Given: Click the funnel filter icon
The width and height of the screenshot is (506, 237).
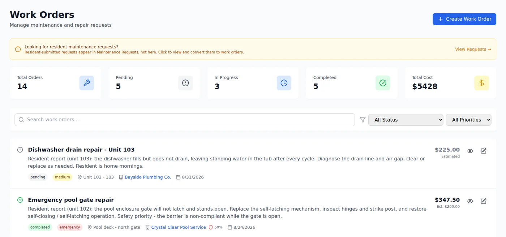Looking at the screenshot, I should pos(363,120).
